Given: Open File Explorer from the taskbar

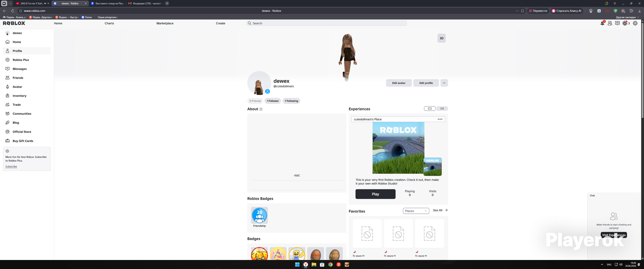Looking at the screenshot, I should point(314,264).
